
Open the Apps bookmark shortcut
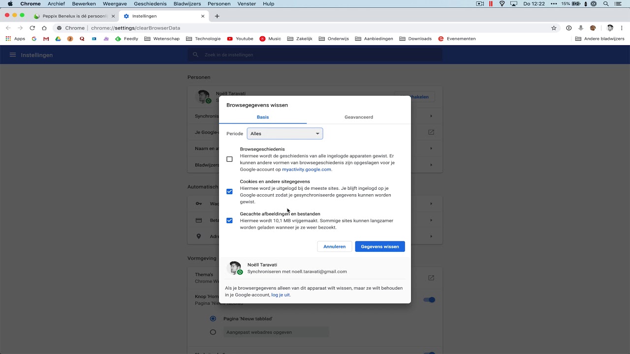click(x=15, y=39)
